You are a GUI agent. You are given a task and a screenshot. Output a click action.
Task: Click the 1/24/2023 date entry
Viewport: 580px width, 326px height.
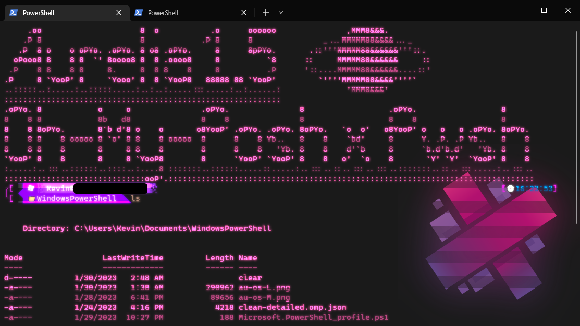pos(95,308)
